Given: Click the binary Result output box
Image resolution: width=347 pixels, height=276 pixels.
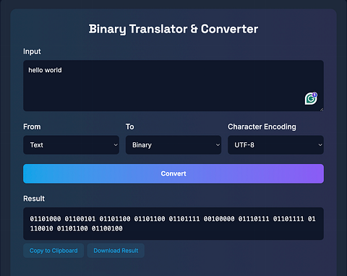Looking at the screenshot, I should pyautogui.click(x=173, y=224).
